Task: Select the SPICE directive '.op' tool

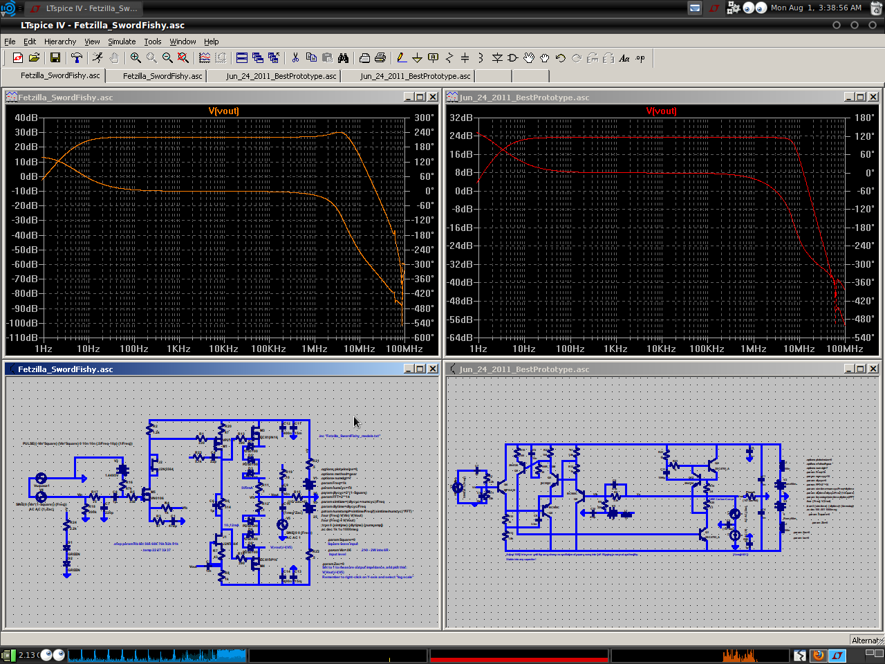Action: point(640,58)
